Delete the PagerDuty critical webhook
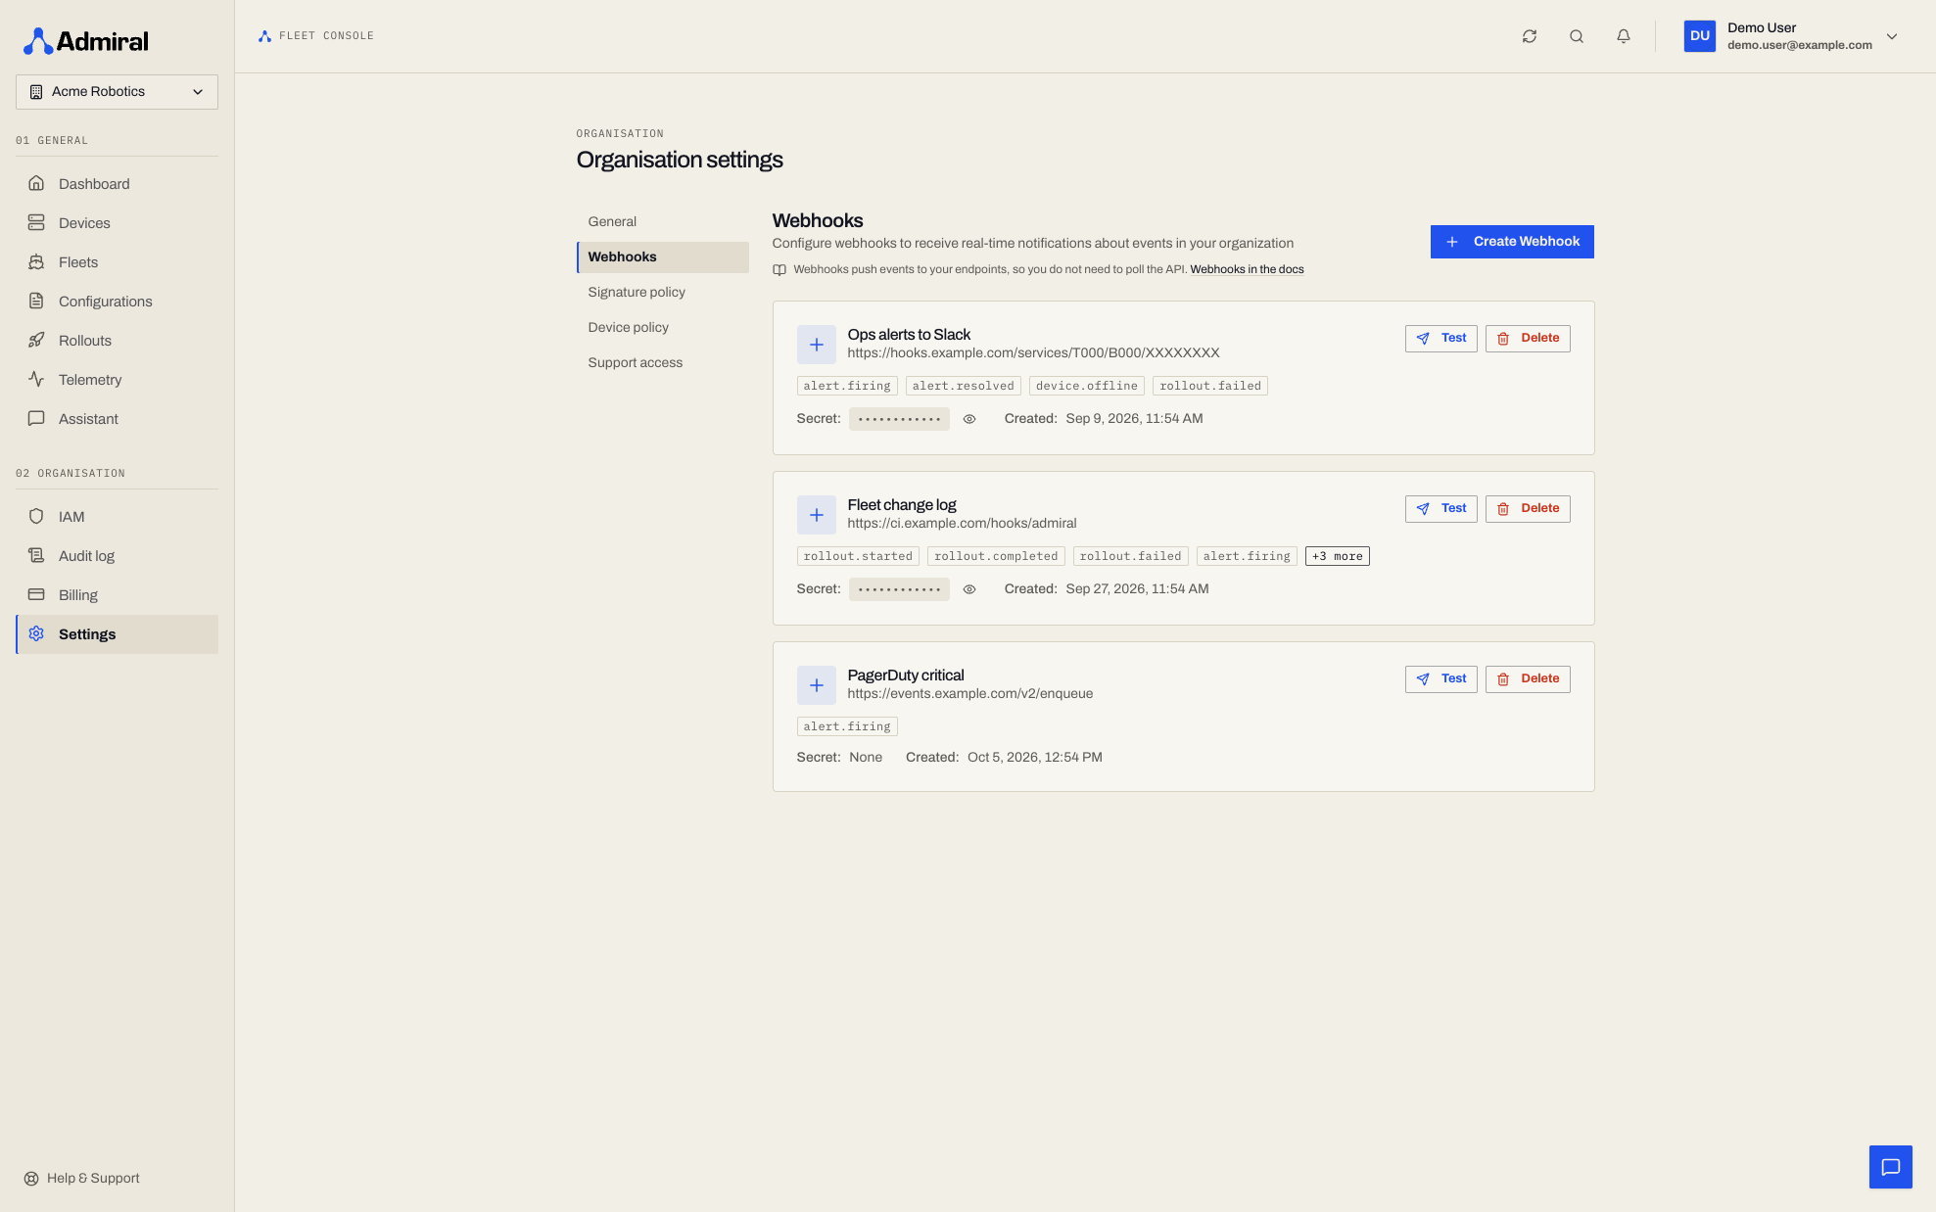Image resolution: width=1936 pixels, height=1212 pixels. click(1527, 679)
